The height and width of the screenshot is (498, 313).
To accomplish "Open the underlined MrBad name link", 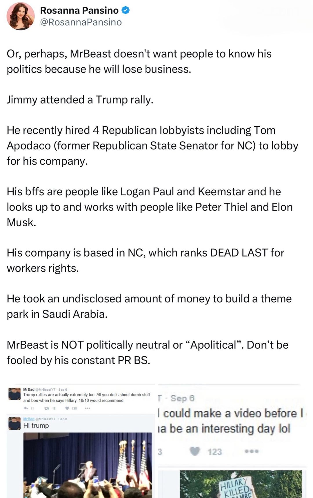I will pyautogui.click(x=29, y=419).
